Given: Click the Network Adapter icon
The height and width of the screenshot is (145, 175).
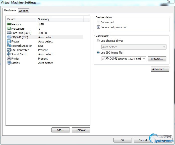Looking at the screenshot, I should point(9,45).
